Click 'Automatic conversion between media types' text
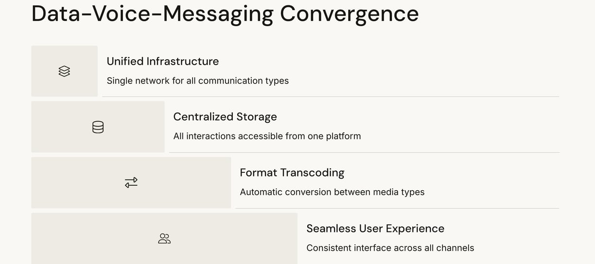 [332, 192]
